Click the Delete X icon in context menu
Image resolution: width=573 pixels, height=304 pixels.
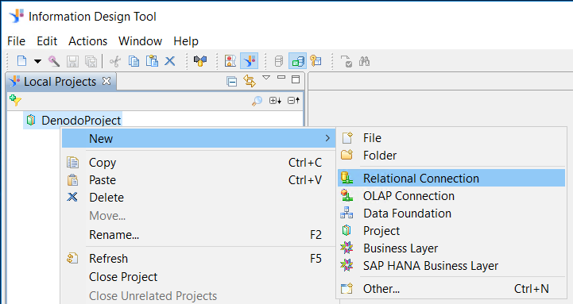[x=72, y=197]
